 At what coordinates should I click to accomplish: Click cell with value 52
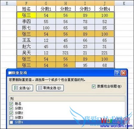point(104,21)
